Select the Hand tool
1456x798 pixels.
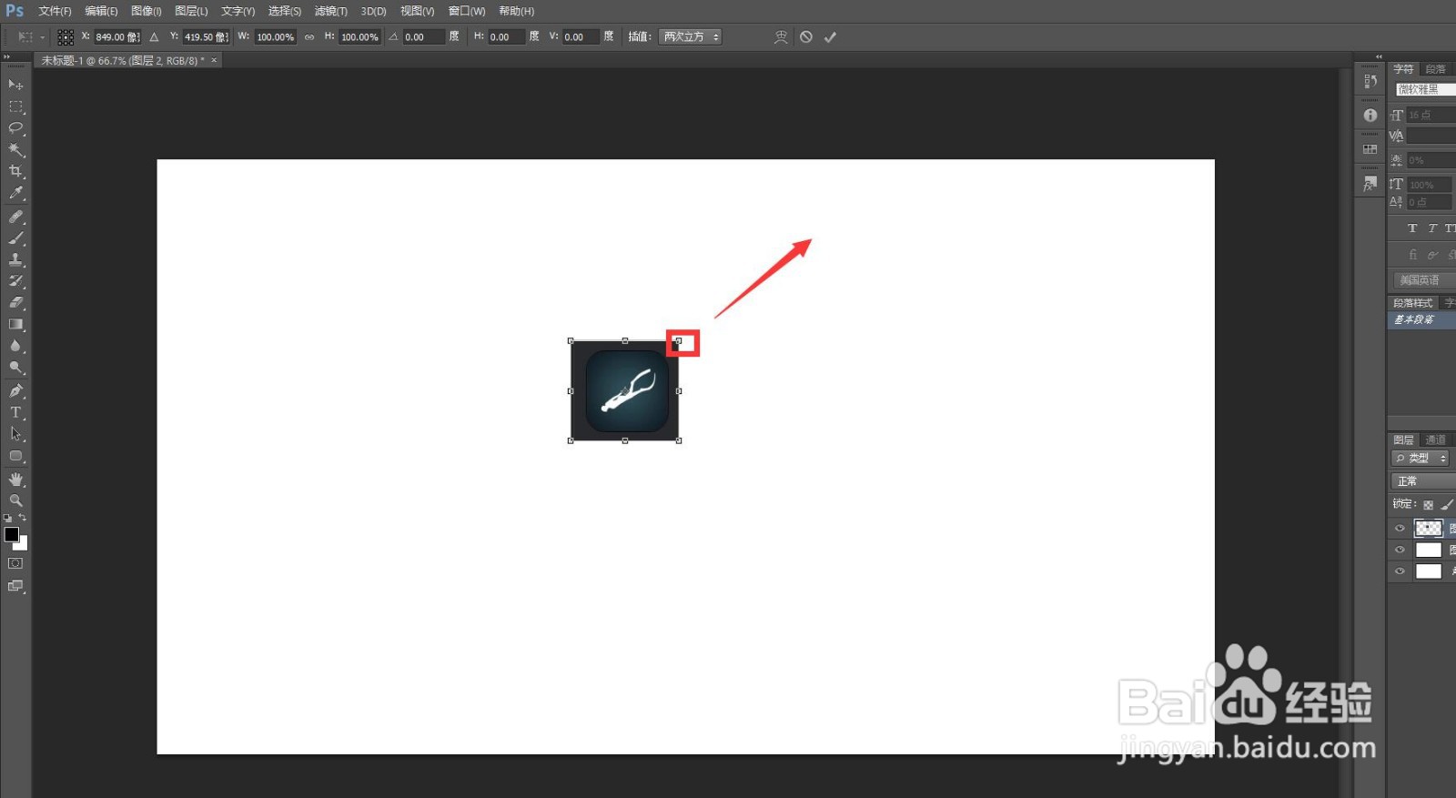click(15, 480)
